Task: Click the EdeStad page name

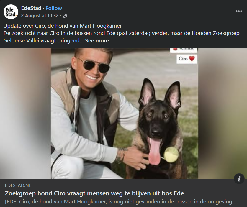Action: click(x=31, y=8)
